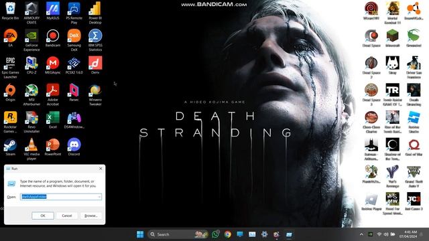Focus the Open text field in Run
The width and height of the screenshot is (429, 241).
coord(61,197)
